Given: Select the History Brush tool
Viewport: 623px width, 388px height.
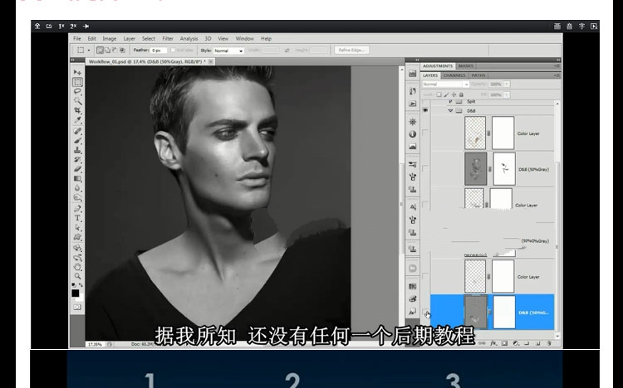Looking at the screenshot, I should click(x=77, y=159).
